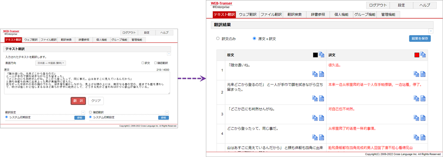Click copy icon for translation 对自己也不判然。
443x157 pixels.
click(416, 118)
